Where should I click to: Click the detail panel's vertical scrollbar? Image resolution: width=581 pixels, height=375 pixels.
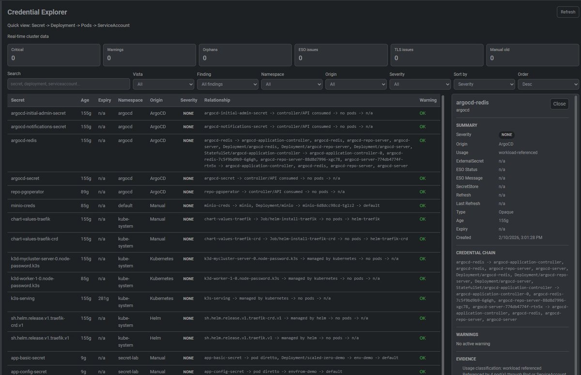coord(575,235)
